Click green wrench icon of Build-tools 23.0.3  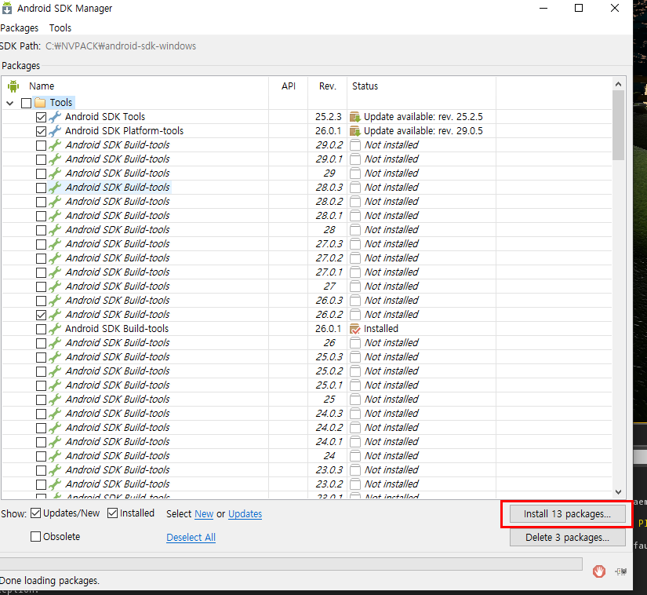pyautogui.click(x=55, y=470)
